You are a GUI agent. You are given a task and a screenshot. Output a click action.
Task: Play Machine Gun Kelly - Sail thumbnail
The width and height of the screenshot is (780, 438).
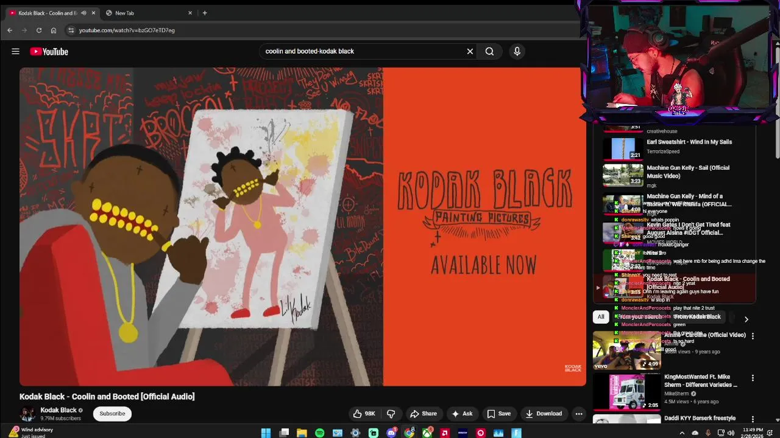pyautogui.click(x=623, y=176)
